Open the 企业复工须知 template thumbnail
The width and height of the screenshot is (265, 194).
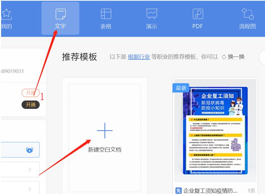pos(215,130)
